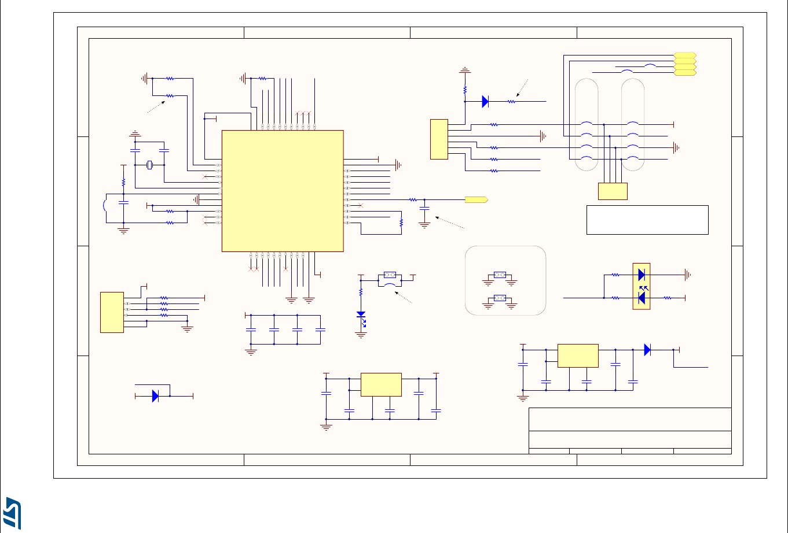Select the crystal oscillator symbol beside the IC
Viewport: 788px width, 533px height.
tap(150, 165)
